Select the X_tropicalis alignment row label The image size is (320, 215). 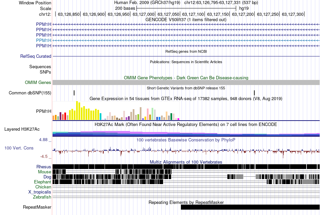[40, 192]
